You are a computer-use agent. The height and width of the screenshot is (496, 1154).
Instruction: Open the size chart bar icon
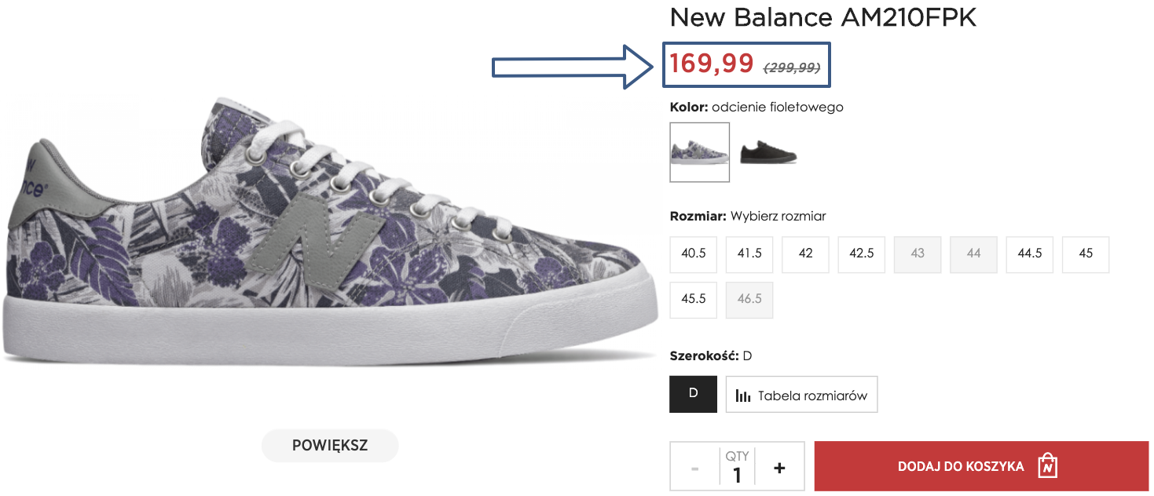tap(743, 394)
